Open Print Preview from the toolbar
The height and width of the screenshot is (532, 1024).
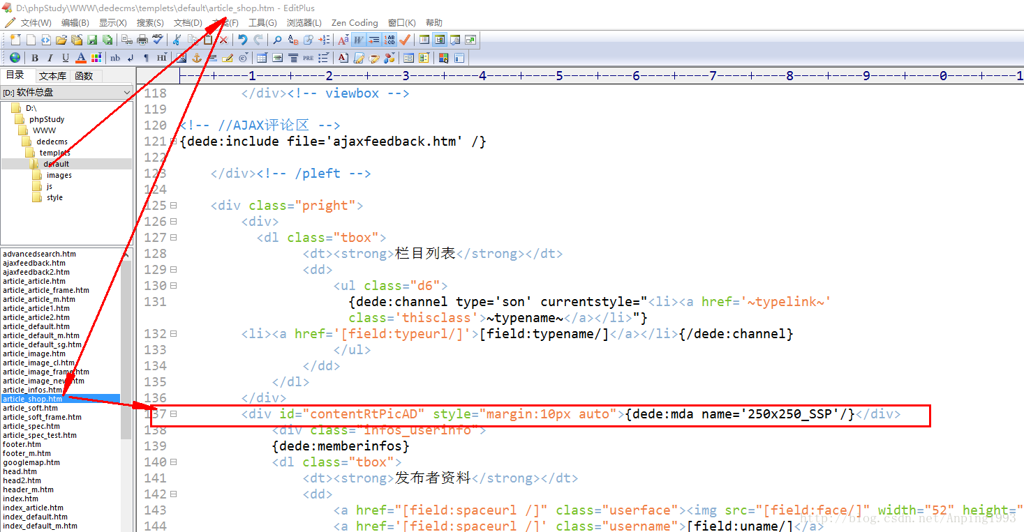[x=126, y=40]
